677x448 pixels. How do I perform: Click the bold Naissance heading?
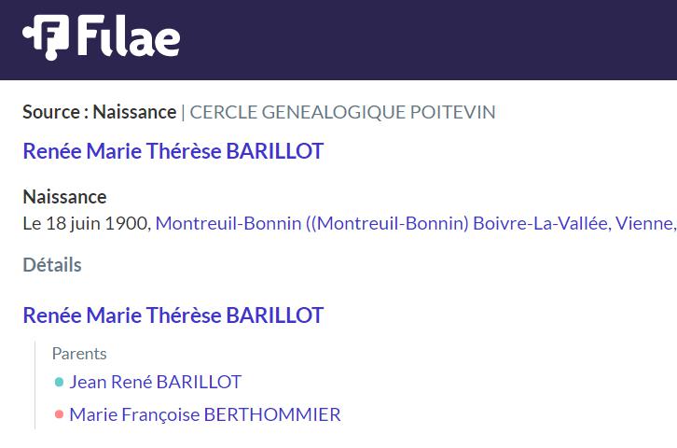point(64,197)
